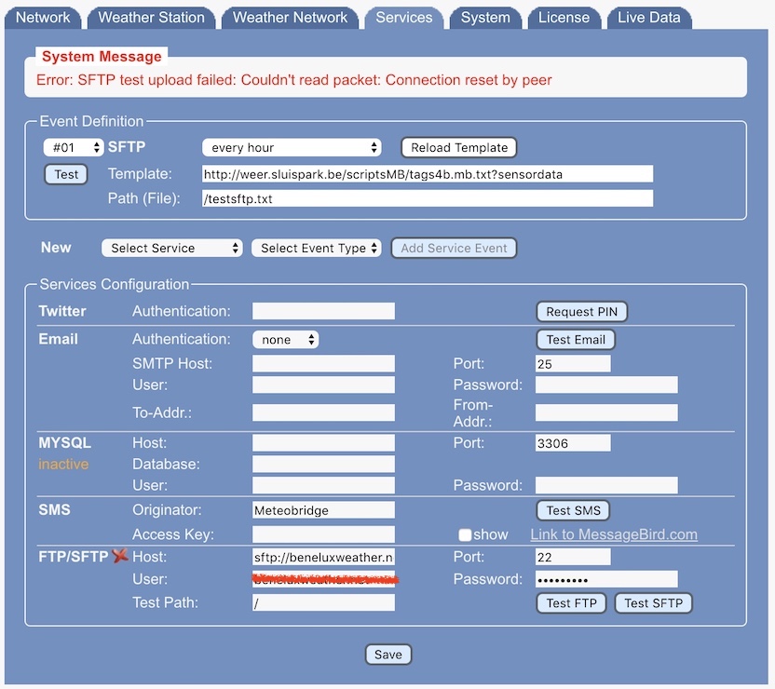Toggle the SMS access key show checkbox

click(x=465, y=534)
